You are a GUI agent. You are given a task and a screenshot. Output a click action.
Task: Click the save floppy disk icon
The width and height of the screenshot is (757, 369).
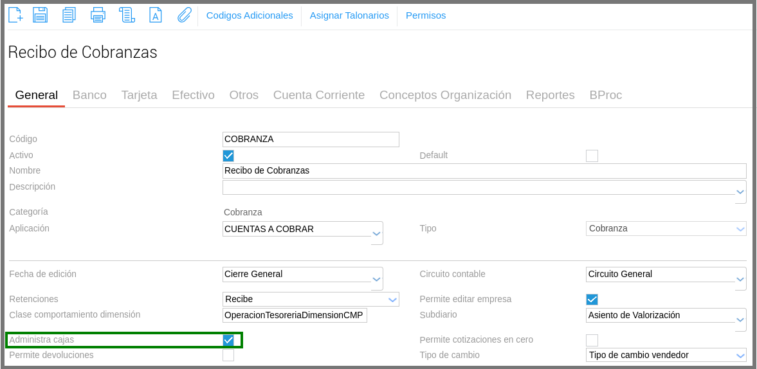click(41, 15)
